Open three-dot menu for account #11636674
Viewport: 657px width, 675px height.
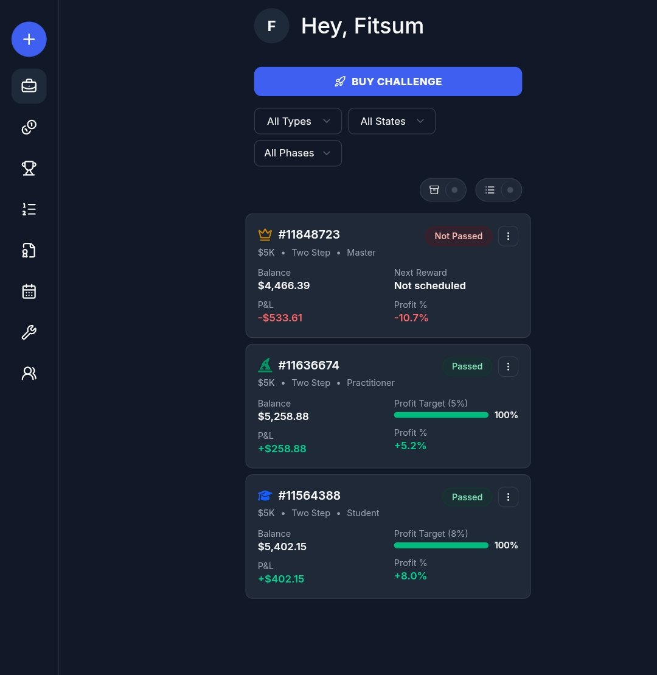coord(508,366)
